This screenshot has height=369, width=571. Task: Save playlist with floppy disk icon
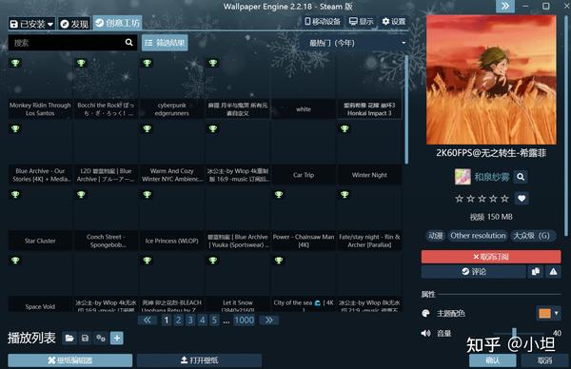(x=85, y=338)
